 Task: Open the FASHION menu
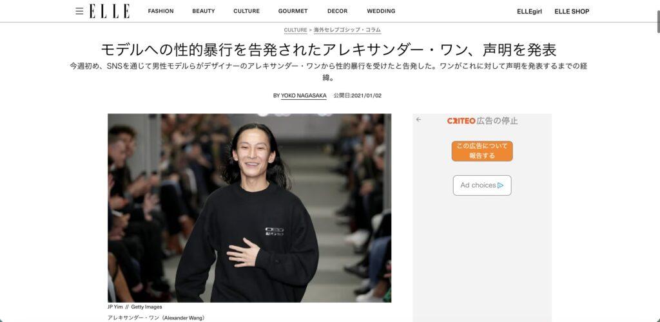(160, 12)
